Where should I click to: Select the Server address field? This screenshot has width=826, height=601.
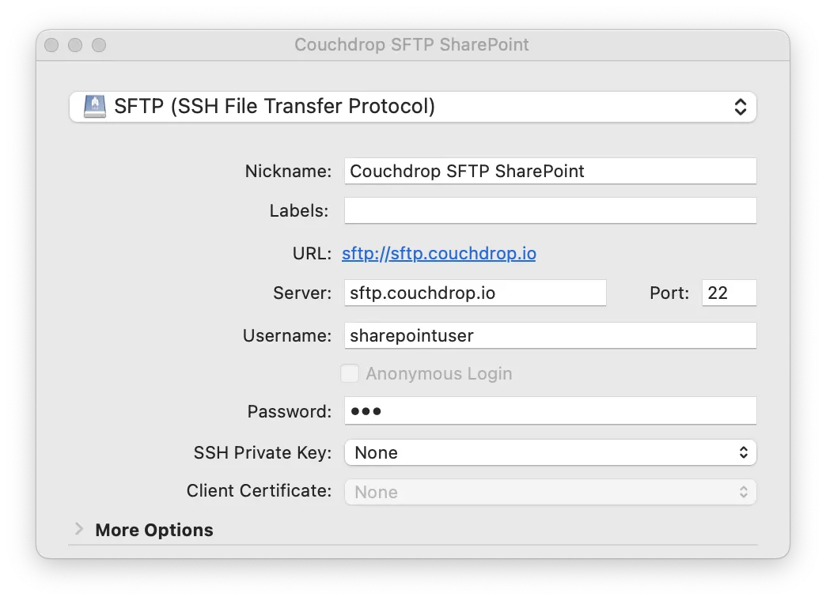click(475, 293)
